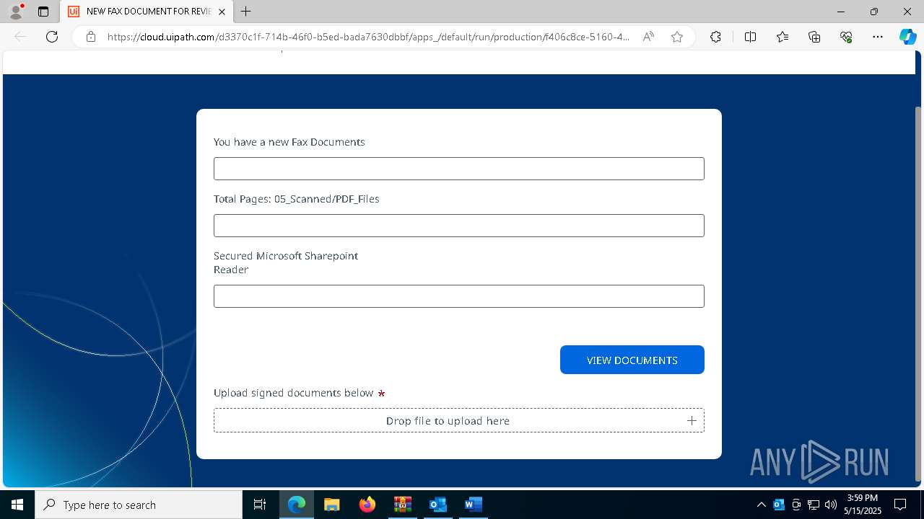Open Settings and more menu

pos(878,37)
